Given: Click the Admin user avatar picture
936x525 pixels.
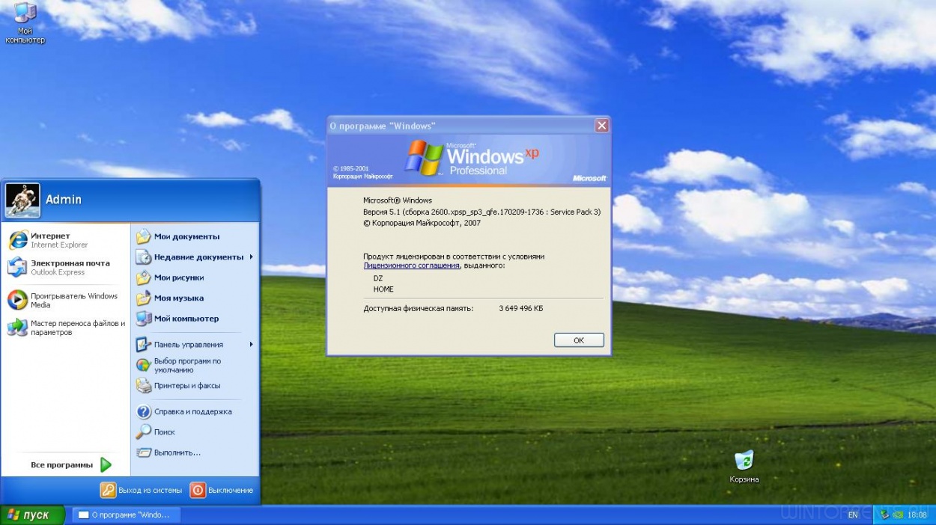Looking at the screenshot, I should point(22,200).
